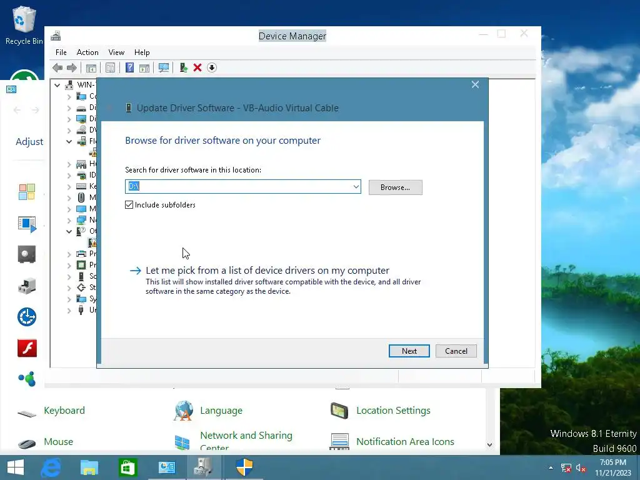Open the Recycle Bin on the desktop
Image resolution: width=640 pixels, height=480 pixels.
click(x=24, y=25)
